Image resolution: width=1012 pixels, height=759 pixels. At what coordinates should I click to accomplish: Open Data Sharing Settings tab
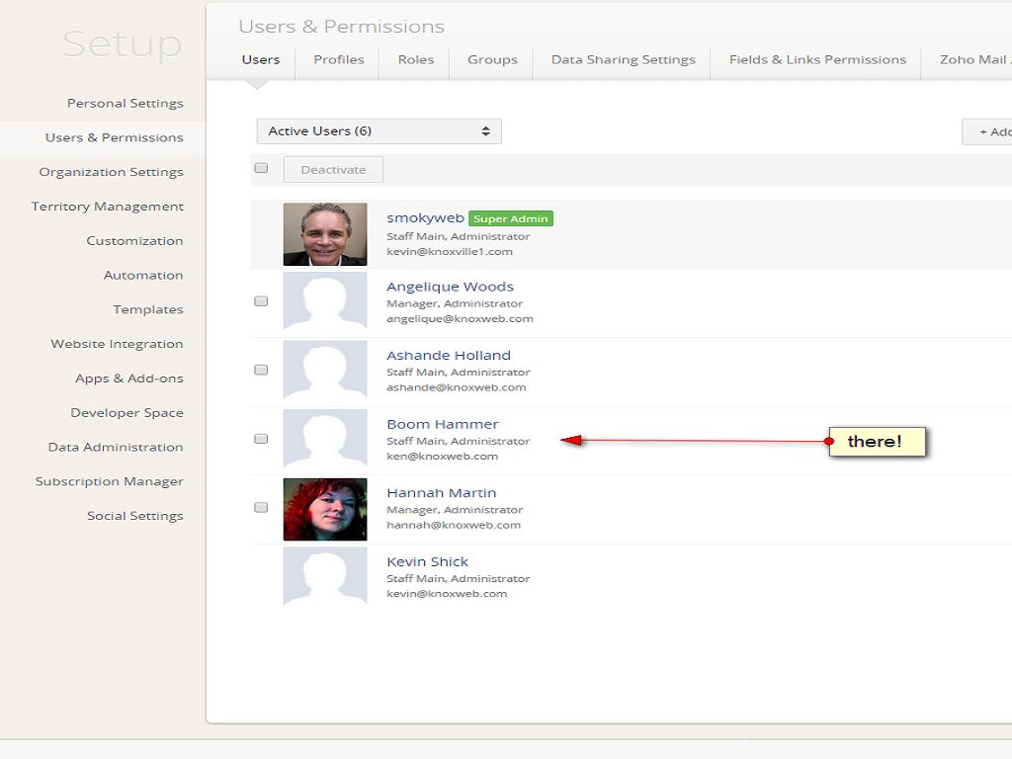(624, 60)
